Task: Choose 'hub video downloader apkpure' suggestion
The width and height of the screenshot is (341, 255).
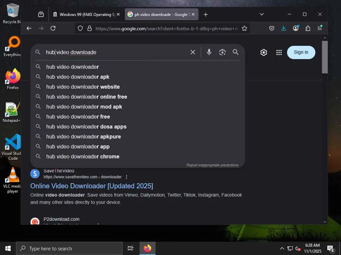Action: (138, 136)
